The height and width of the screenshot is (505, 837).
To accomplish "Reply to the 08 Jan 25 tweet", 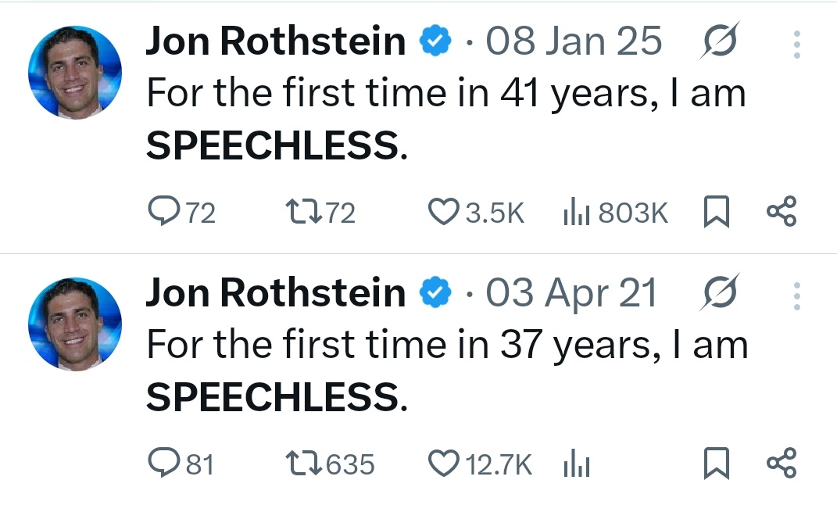I will pos(163,212).
